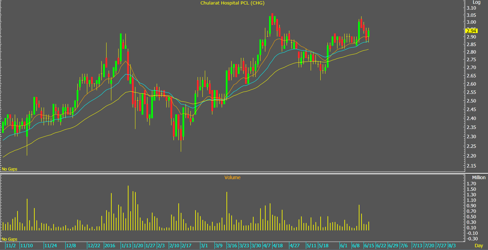Click the 4/7 date label

tap(267, 246)
